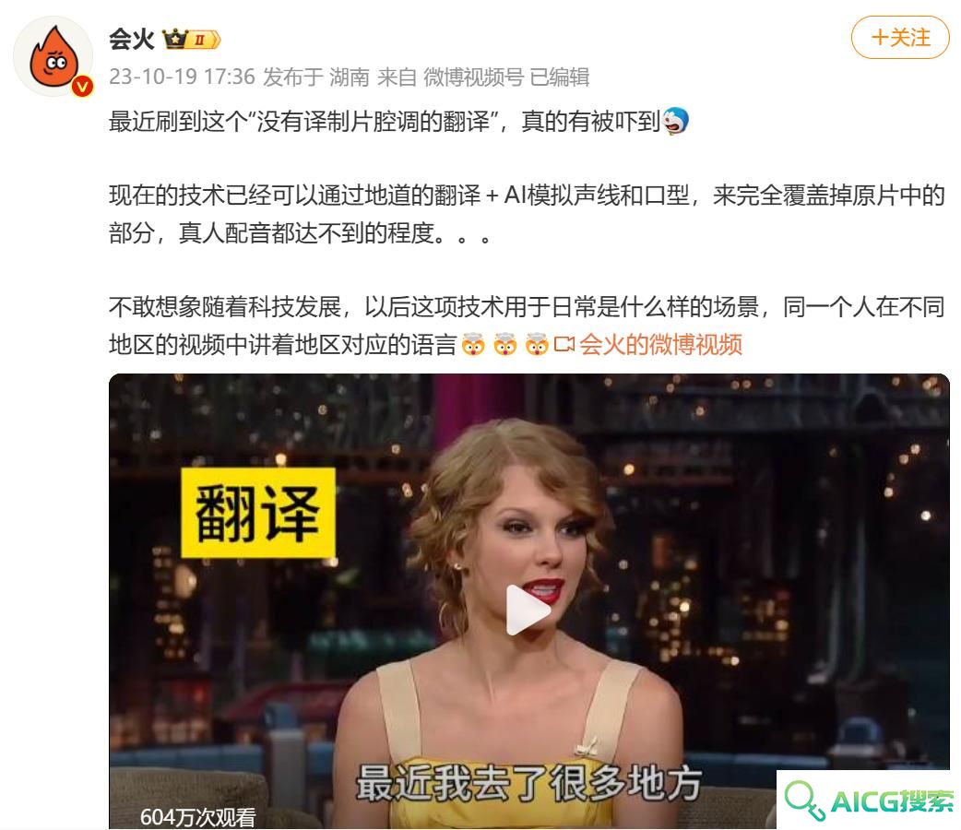Click the 微博视频号 source link
This screenshot has width=961, height=830.
pos(474,77)
